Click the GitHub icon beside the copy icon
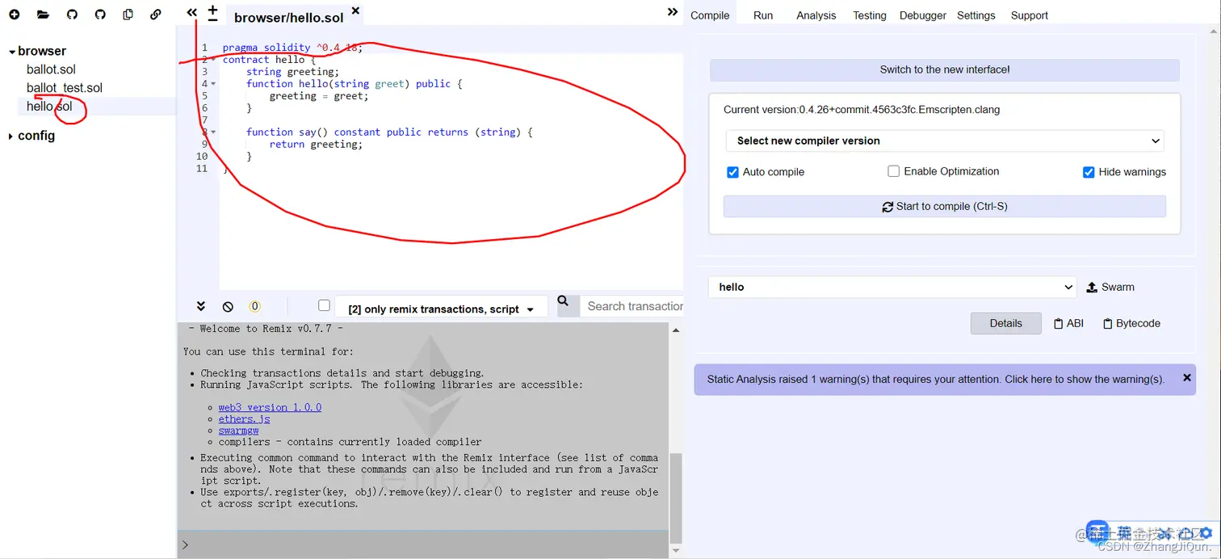The image size is (1221, 559). point(100,15)
